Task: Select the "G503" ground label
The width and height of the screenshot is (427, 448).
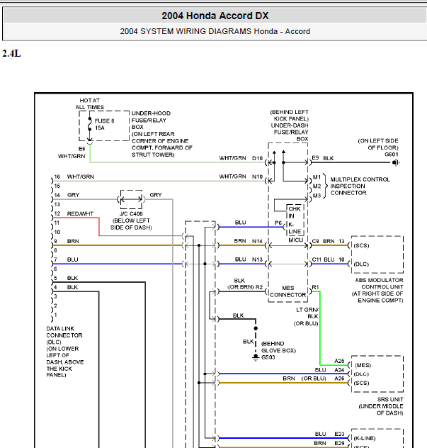Action: (268, 357)
